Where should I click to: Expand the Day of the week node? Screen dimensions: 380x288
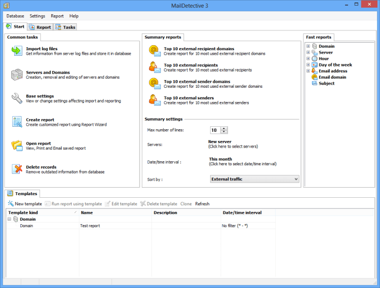click(308, 65)
